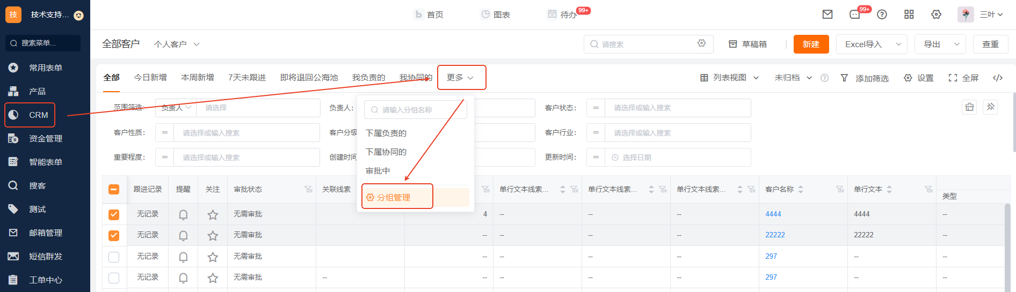This screenshot has width=1016, height=292.
Task: Click the 请输入分组名称 search field
Action: pos(416,110)
